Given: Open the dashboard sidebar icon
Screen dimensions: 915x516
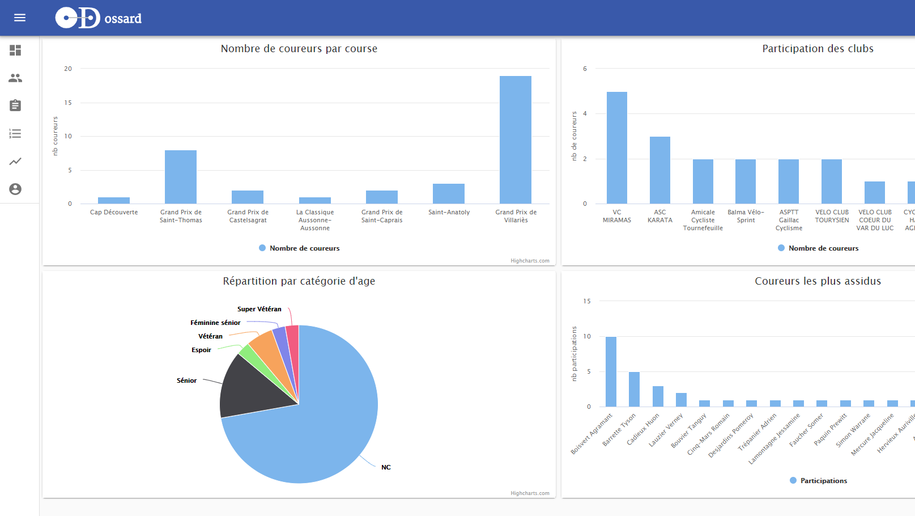Looking at the screenshot, I should (15, 50).
